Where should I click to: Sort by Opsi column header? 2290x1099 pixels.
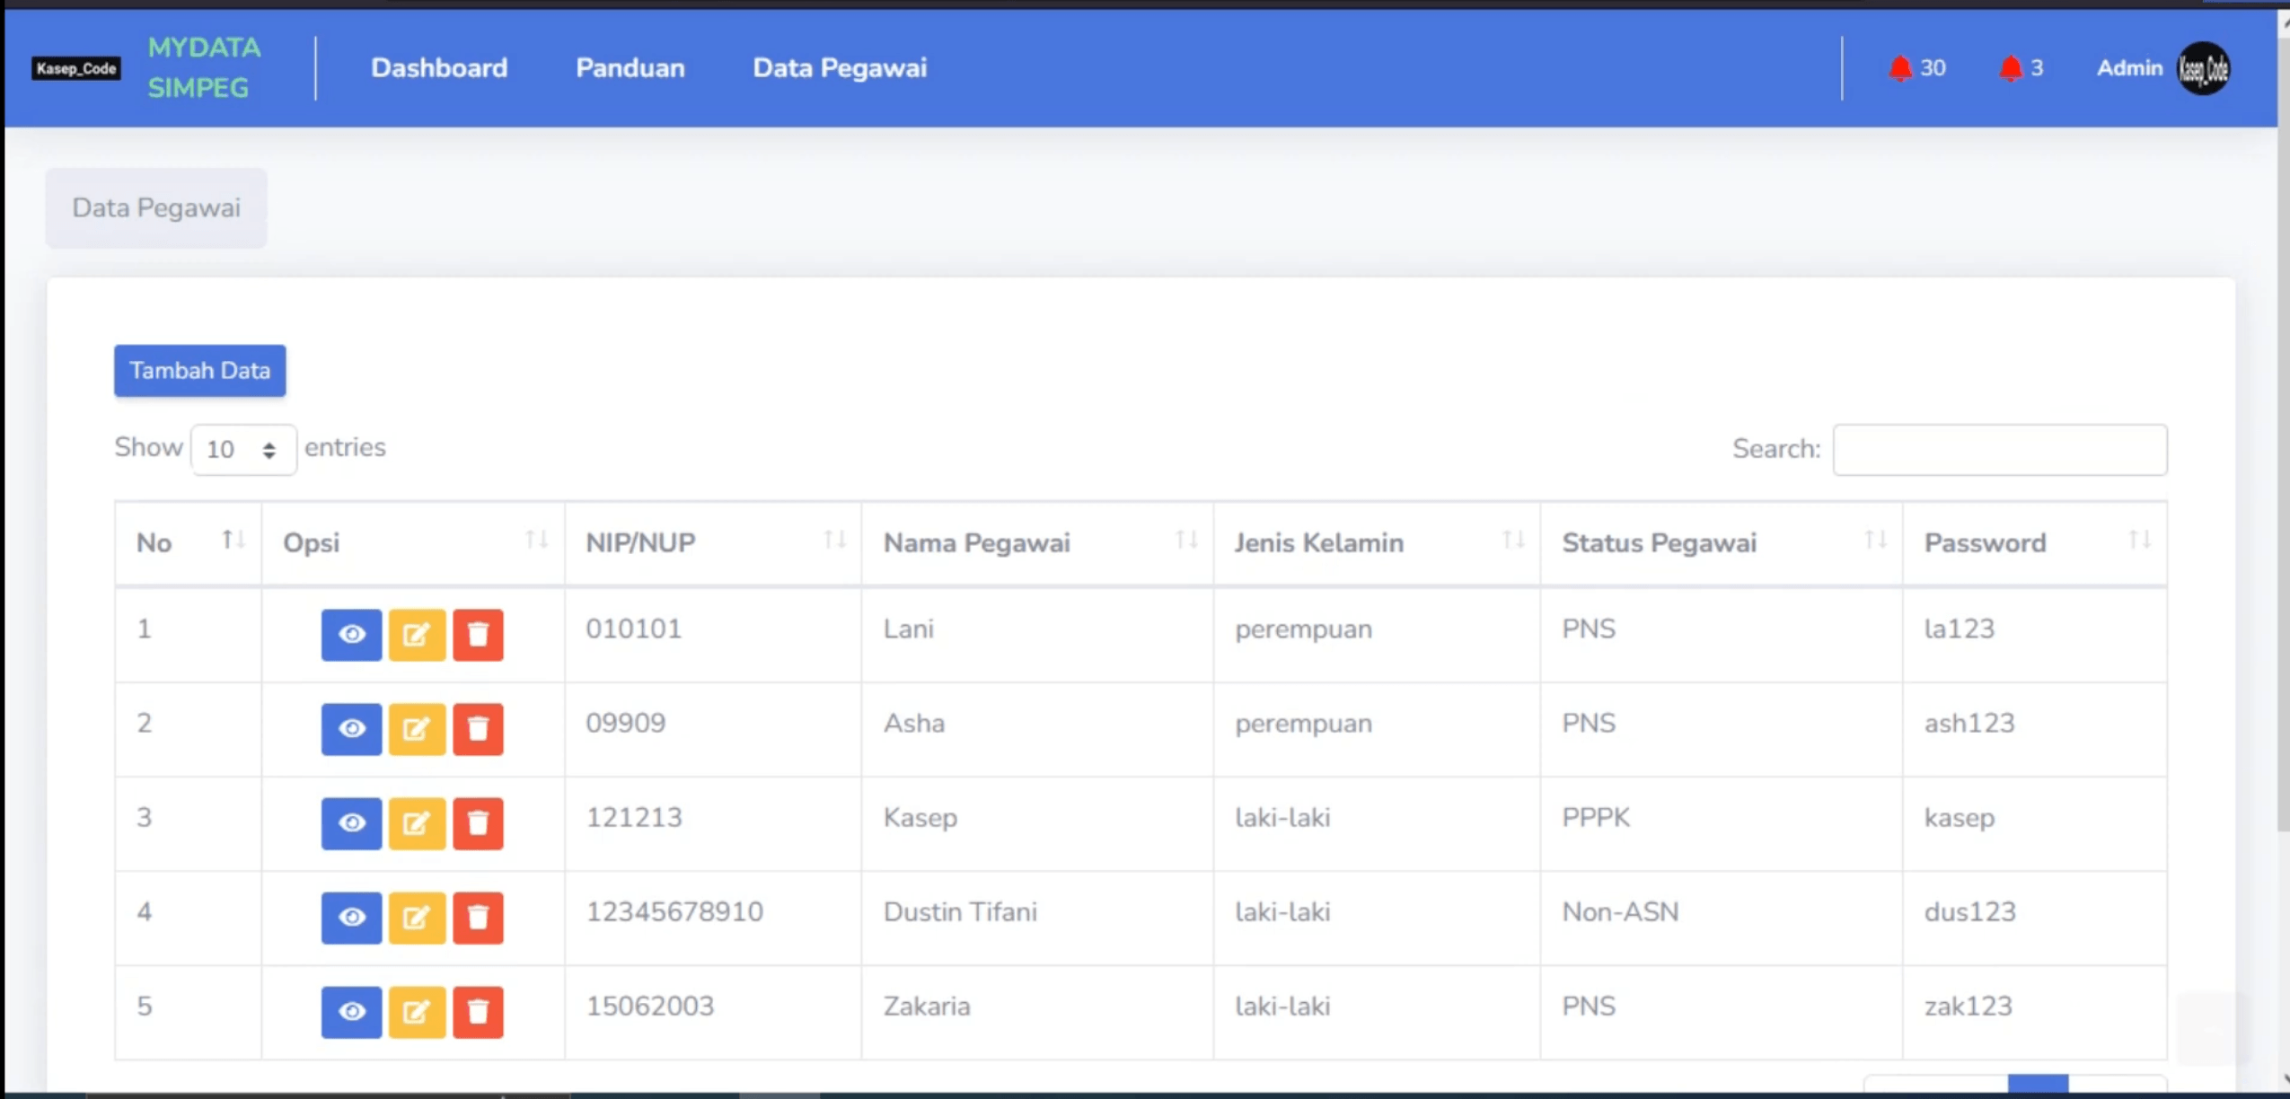(x=413, y=542)
